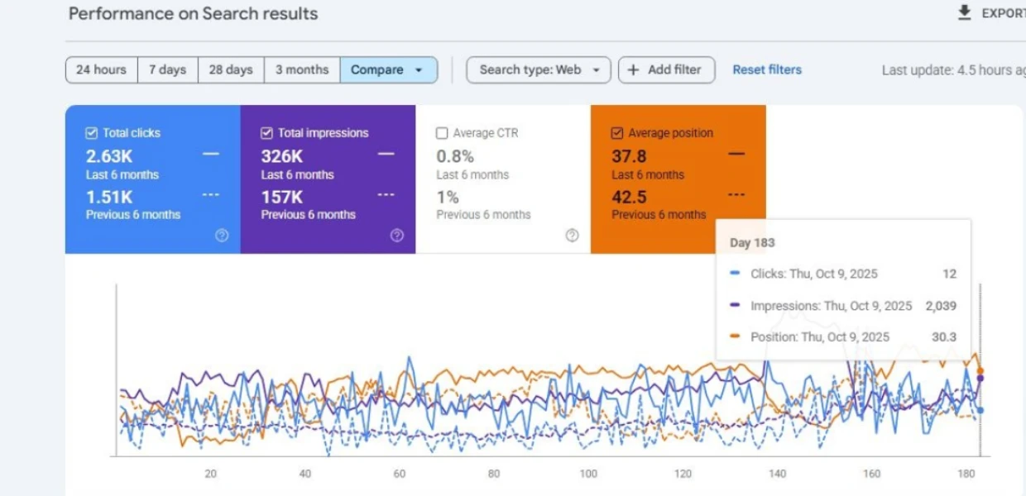Click the 326K impressions value

pyautogui.click(x=282, y=156)
